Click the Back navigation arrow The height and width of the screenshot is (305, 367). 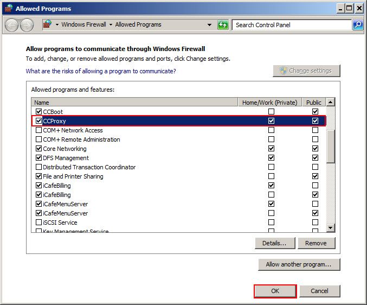pos(11,25)
